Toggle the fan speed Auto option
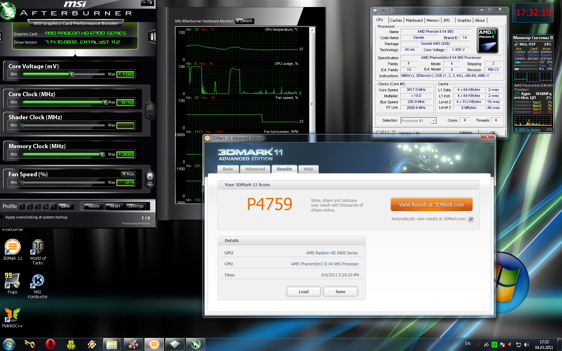The image size is (562, 351). (128, 174)
